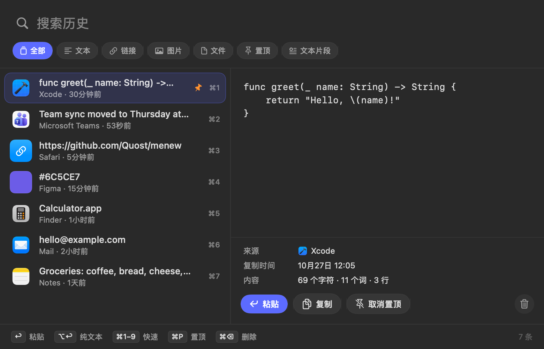This screenshot has height=349, width=544.
Task: Filter history by 置顶 items
Action: 257,51
